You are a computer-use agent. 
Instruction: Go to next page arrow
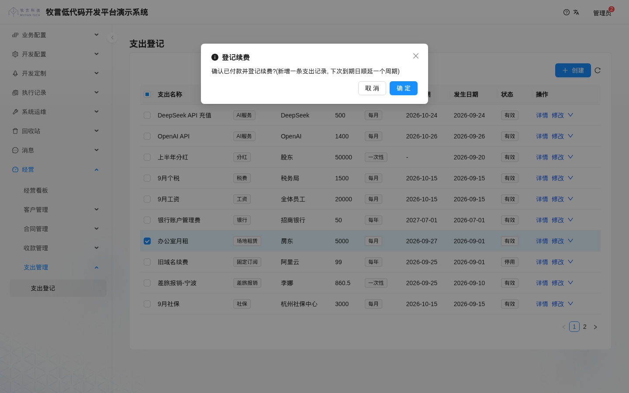click(x=595, y=327)
